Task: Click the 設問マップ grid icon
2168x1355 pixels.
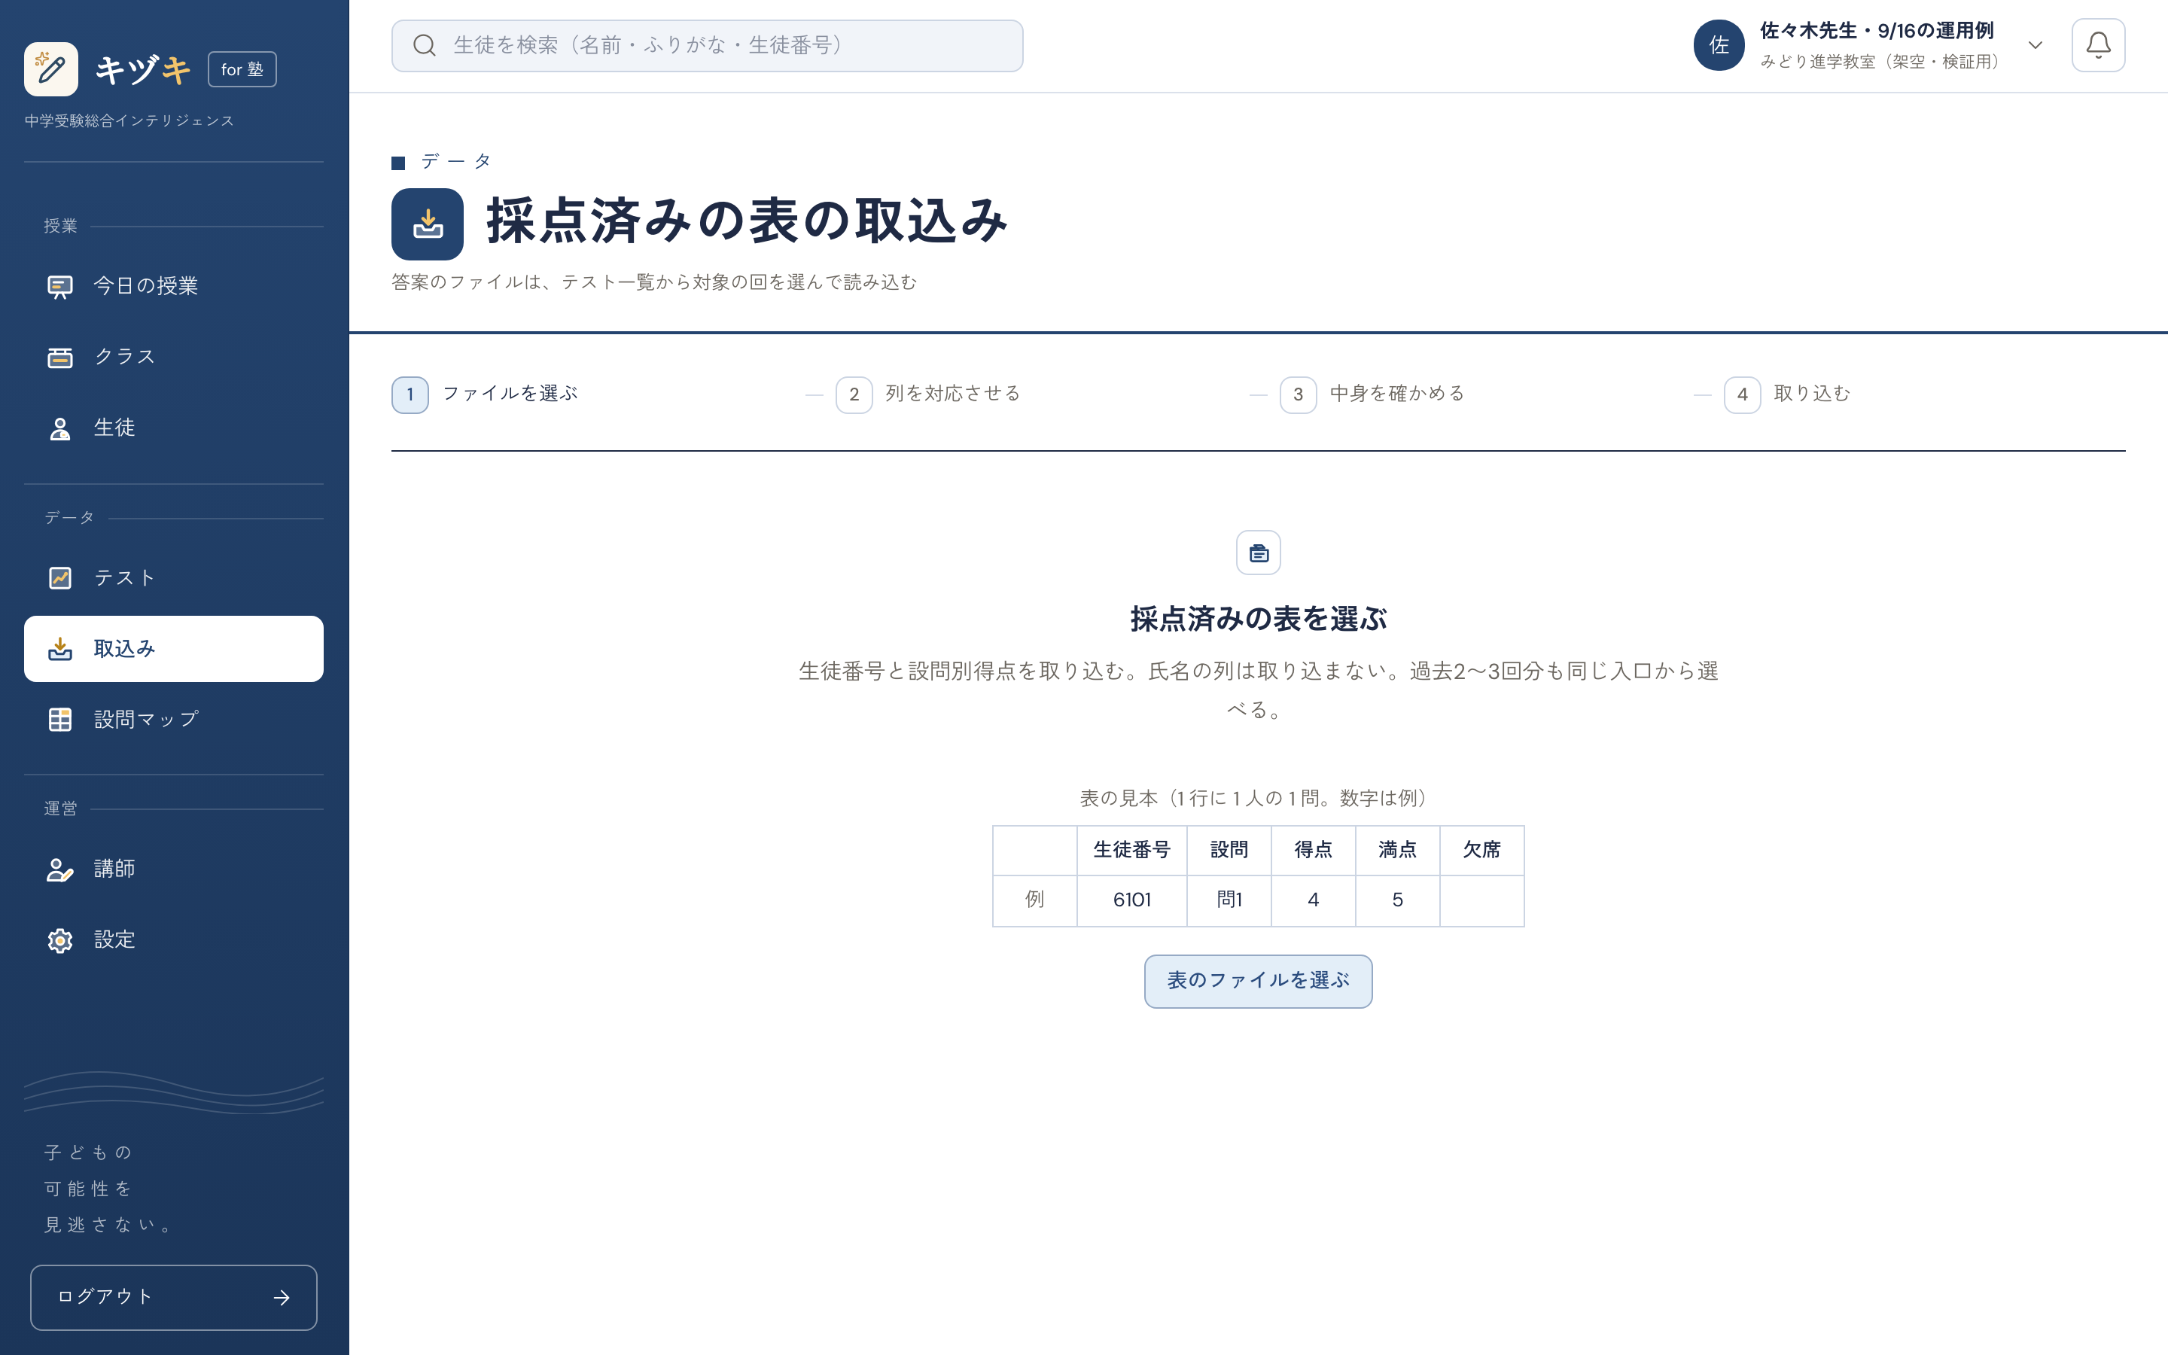Action: [x=60, y=720]
